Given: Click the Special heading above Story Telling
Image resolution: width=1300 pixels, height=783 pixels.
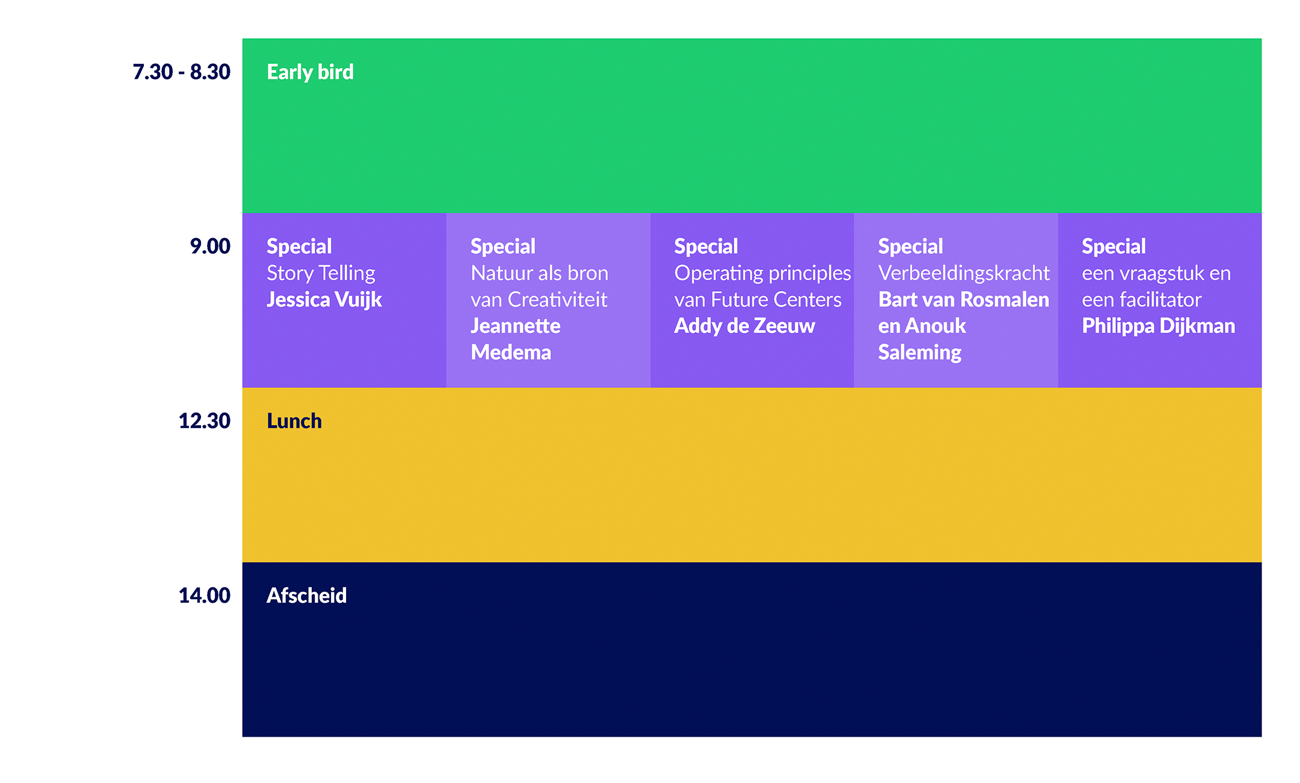Looking at the screenshot, I should pos(299,247).
